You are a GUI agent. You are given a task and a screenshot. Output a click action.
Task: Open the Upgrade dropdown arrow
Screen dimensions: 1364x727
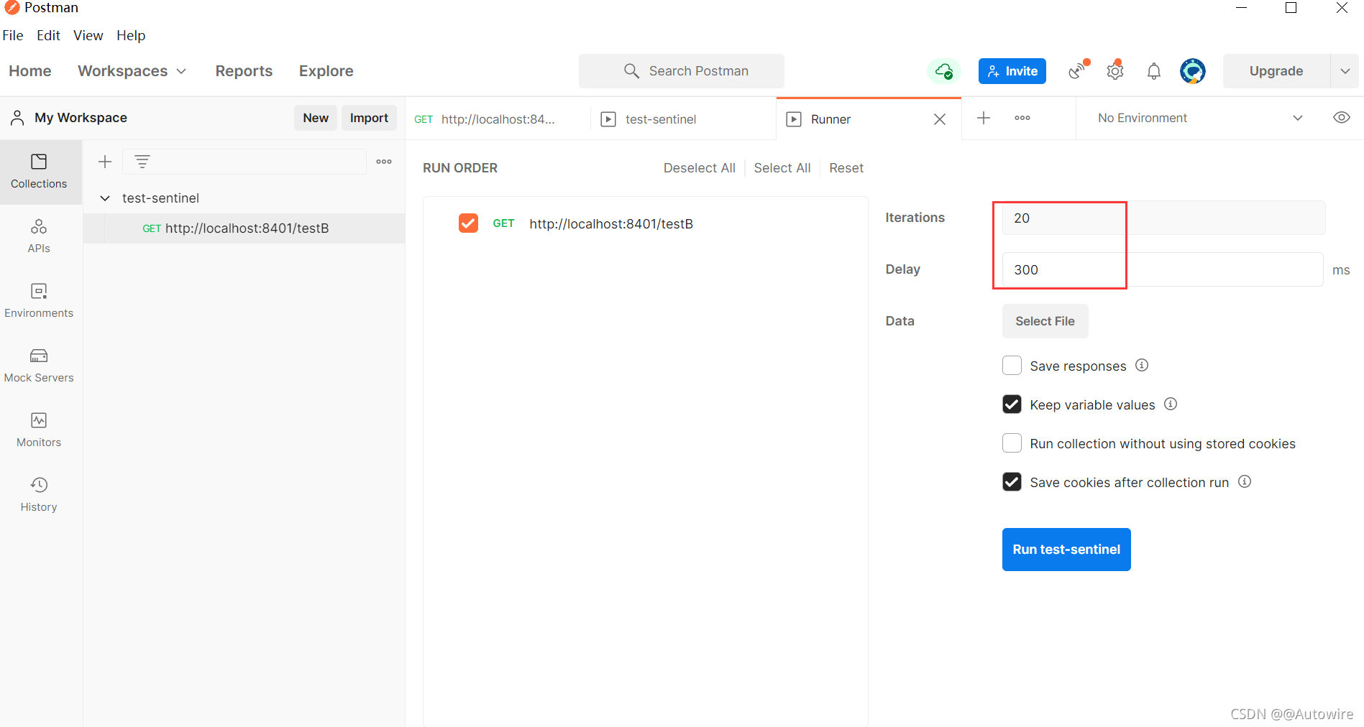[x=1345, y=71]
